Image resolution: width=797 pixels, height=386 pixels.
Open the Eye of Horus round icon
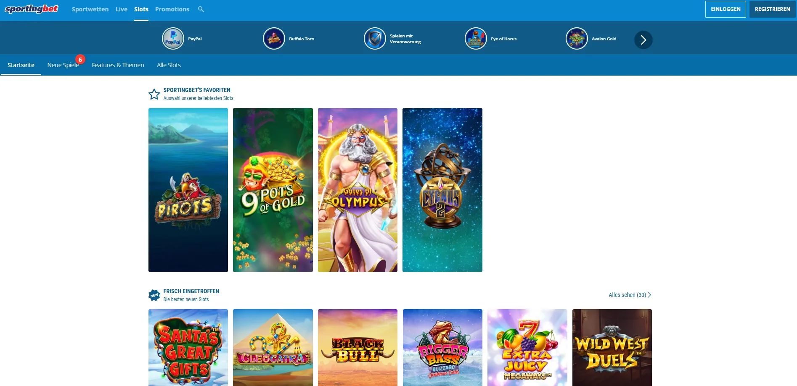(x=476, y=39)
